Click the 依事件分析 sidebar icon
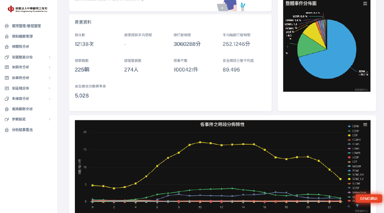The height and width of the screenshot is (213, 384). coord(7,78)
